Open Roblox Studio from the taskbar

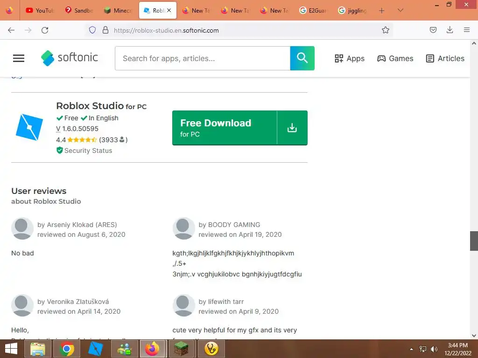(x=96, y=349)
